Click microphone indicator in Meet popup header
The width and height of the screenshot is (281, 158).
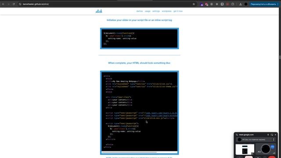(x=268, y=135)
